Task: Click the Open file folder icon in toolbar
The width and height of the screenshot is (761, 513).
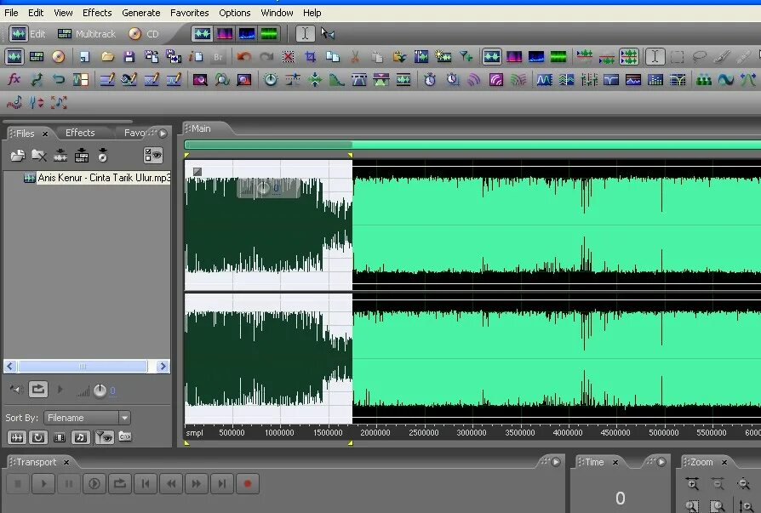Action: (x=107, y=57)
